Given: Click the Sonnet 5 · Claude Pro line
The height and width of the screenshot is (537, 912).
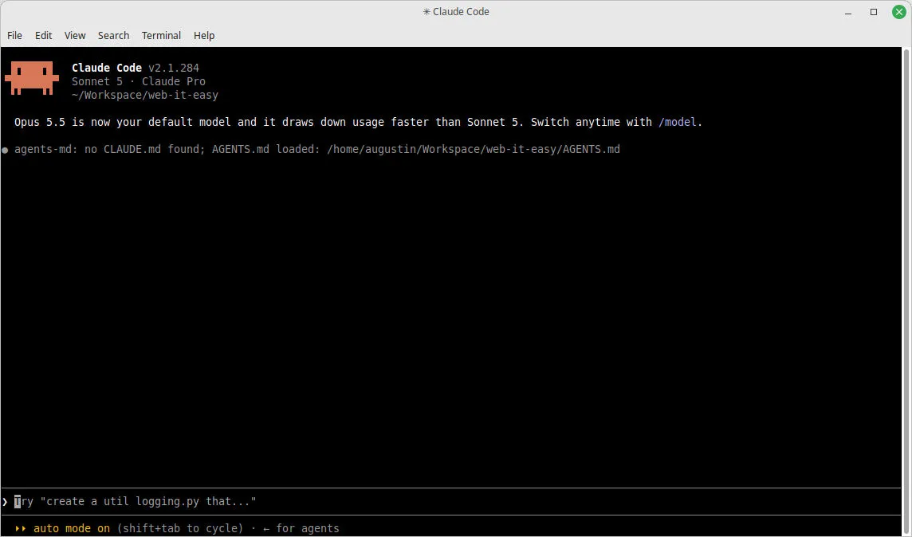Looking at the screenshot, I should [139, 81].
